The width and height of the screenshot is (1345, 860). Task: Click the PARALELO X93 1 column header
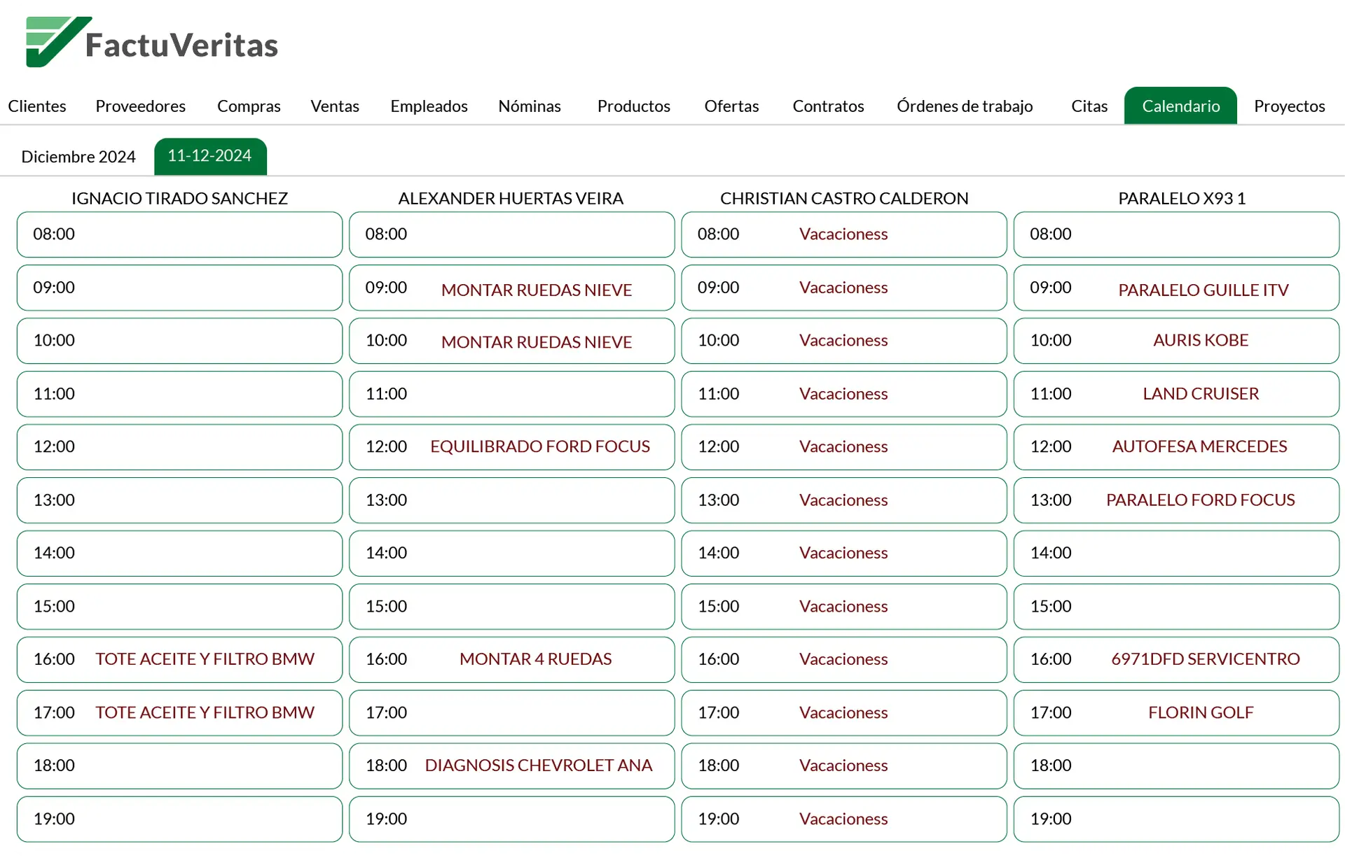(1182, 199)
